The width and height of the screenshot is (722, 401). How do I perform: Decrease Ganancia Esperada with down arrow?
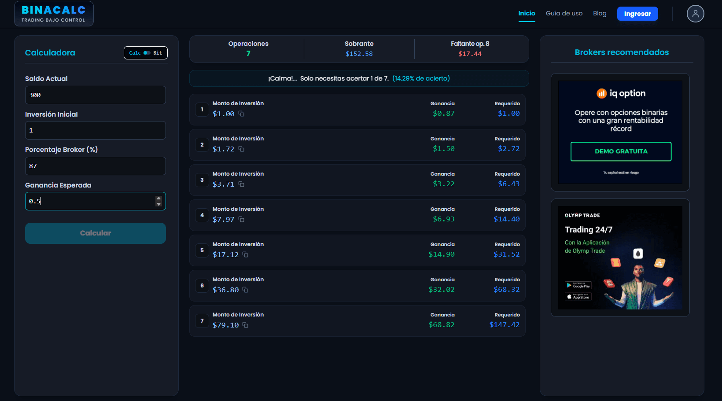[x=158, y=204]
